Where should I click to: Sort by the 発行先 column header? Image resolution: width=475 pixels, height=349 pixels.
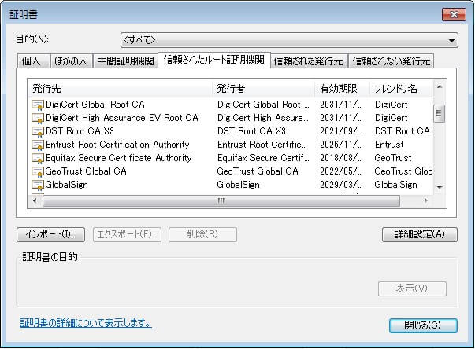click(121, 89)
